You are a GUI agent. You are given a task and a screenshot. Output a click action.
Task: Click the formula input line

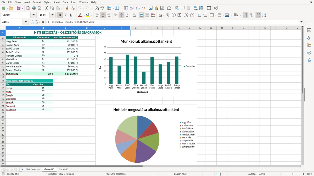172,22
